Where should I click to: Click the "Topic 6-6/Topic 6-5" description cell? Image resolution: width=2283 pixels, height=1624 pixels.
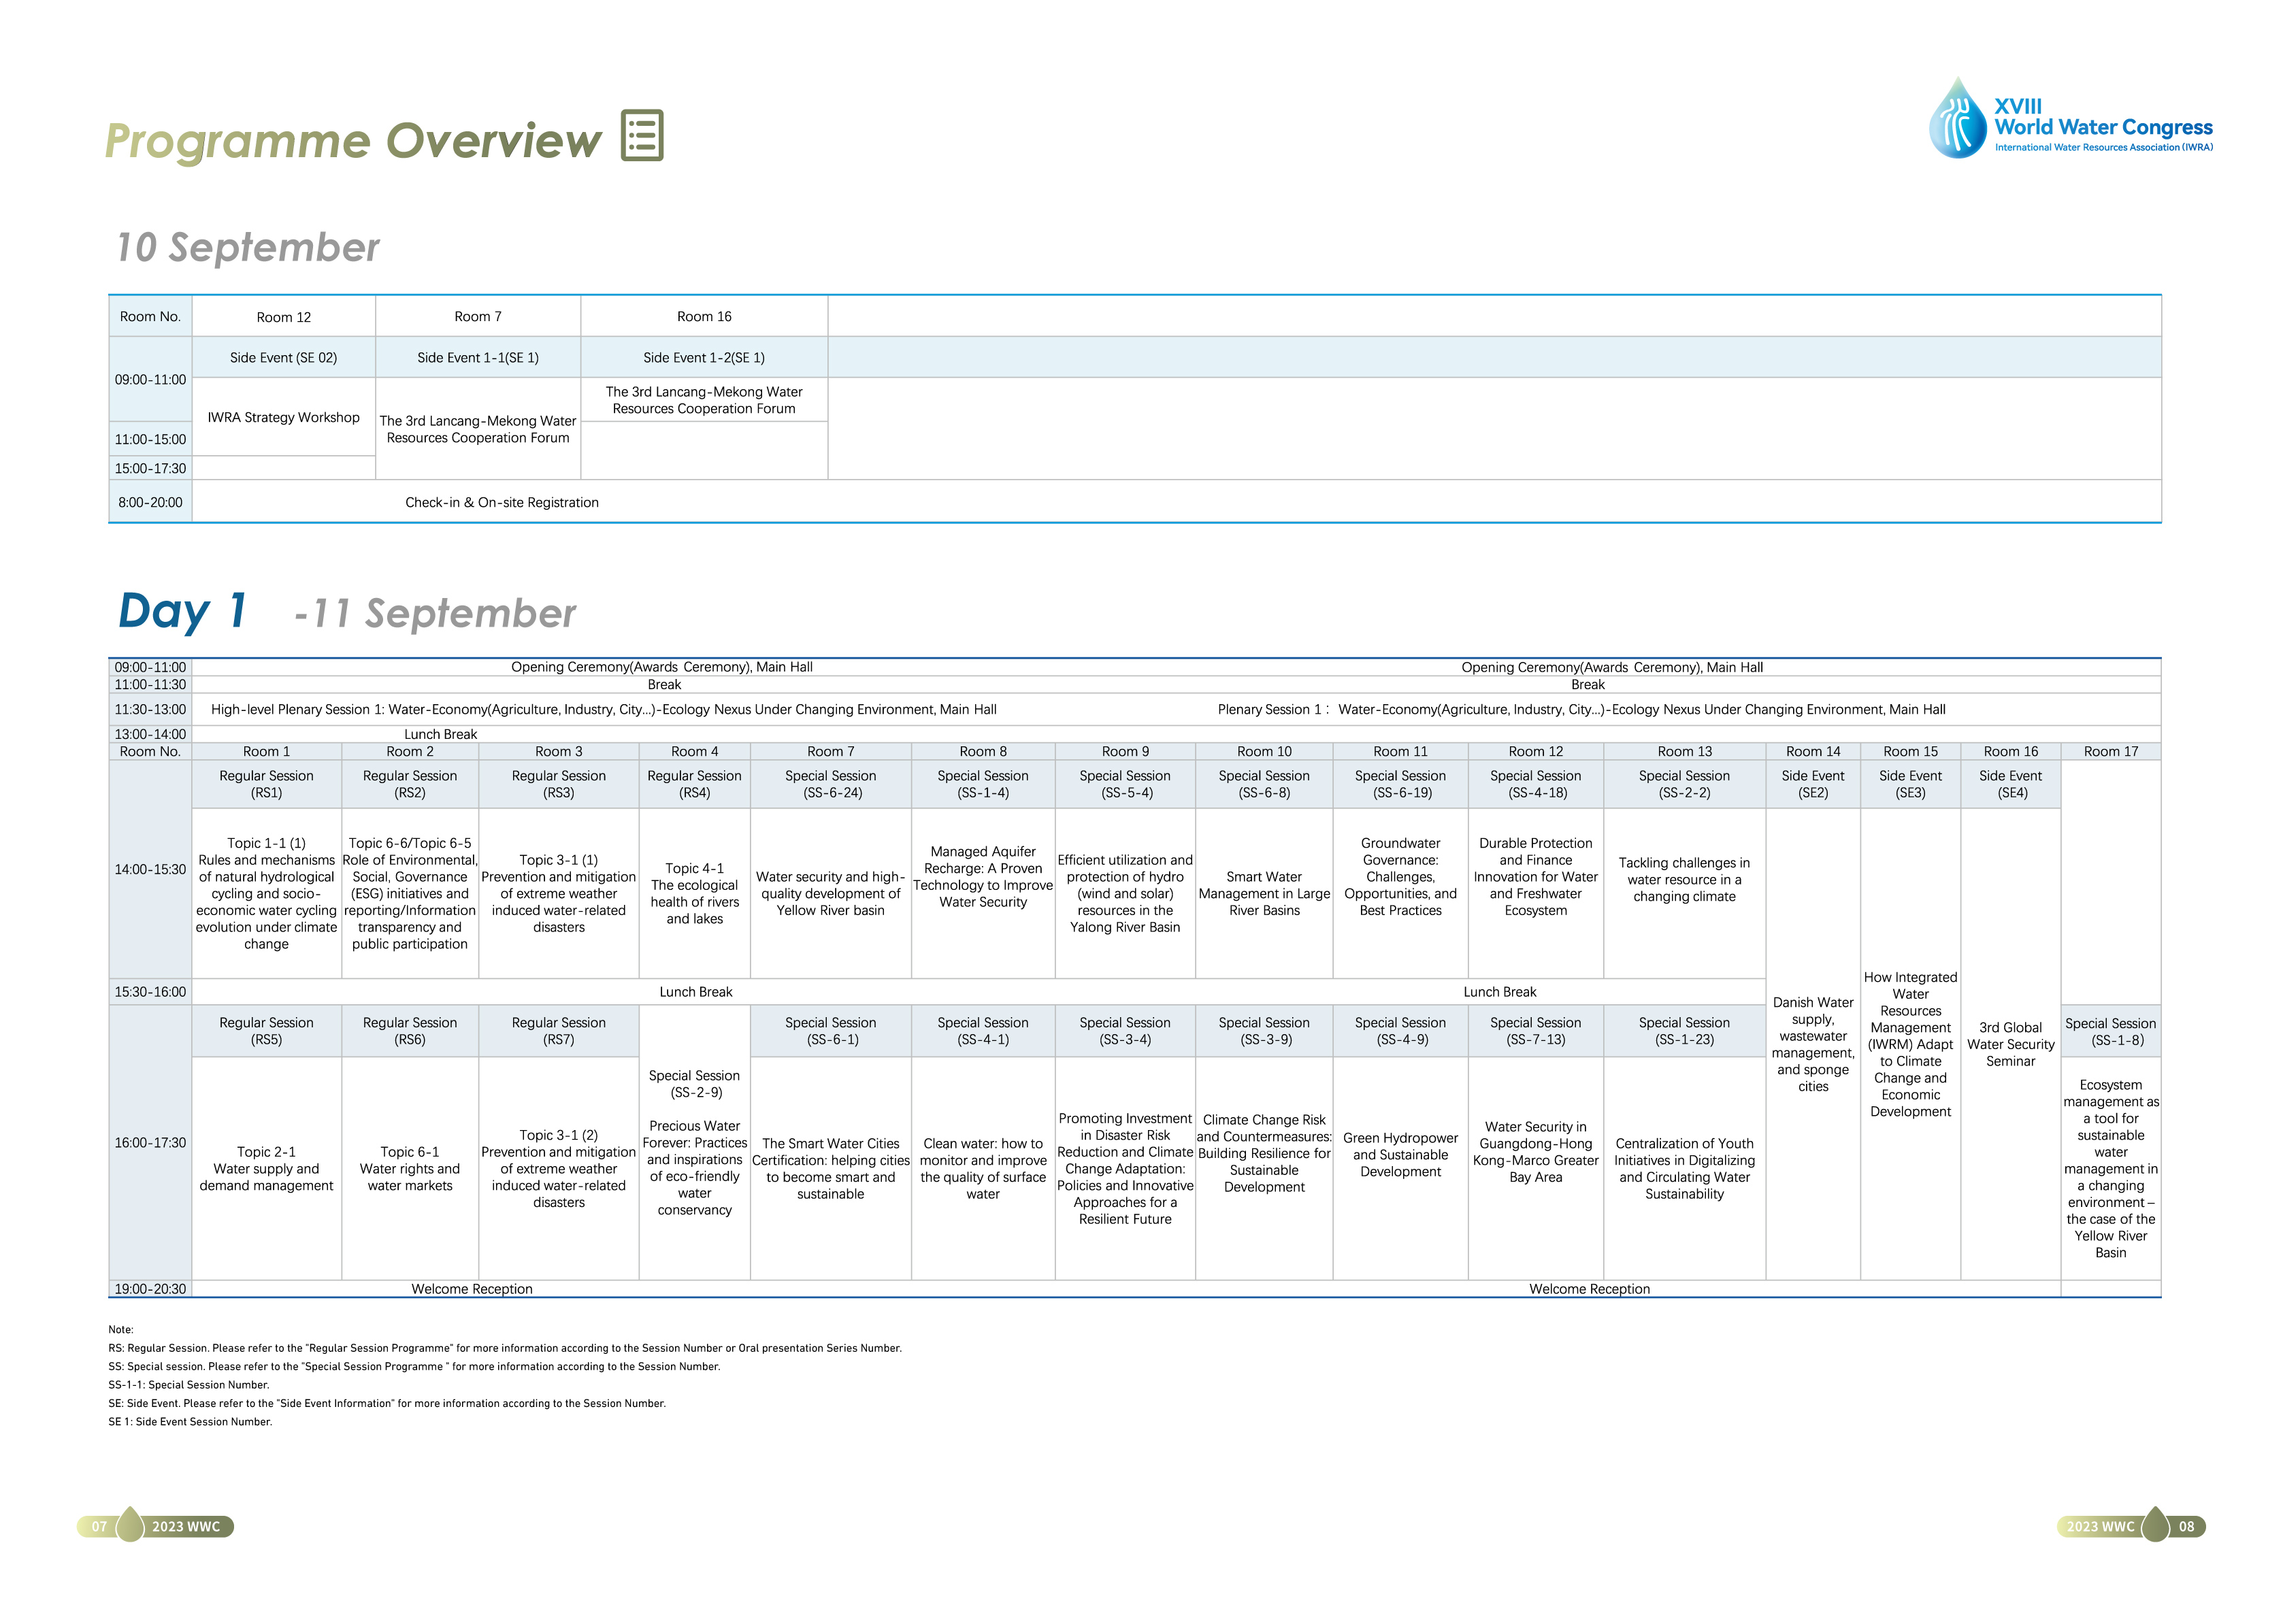click(410, 893)
